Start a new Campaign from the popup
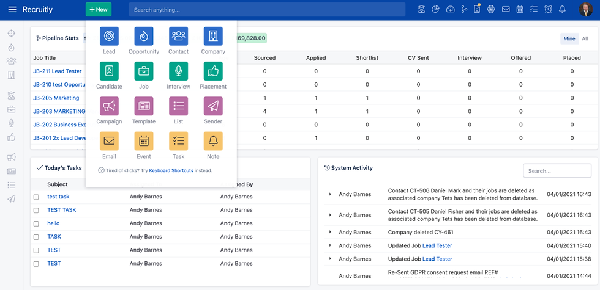 (109, 106)
